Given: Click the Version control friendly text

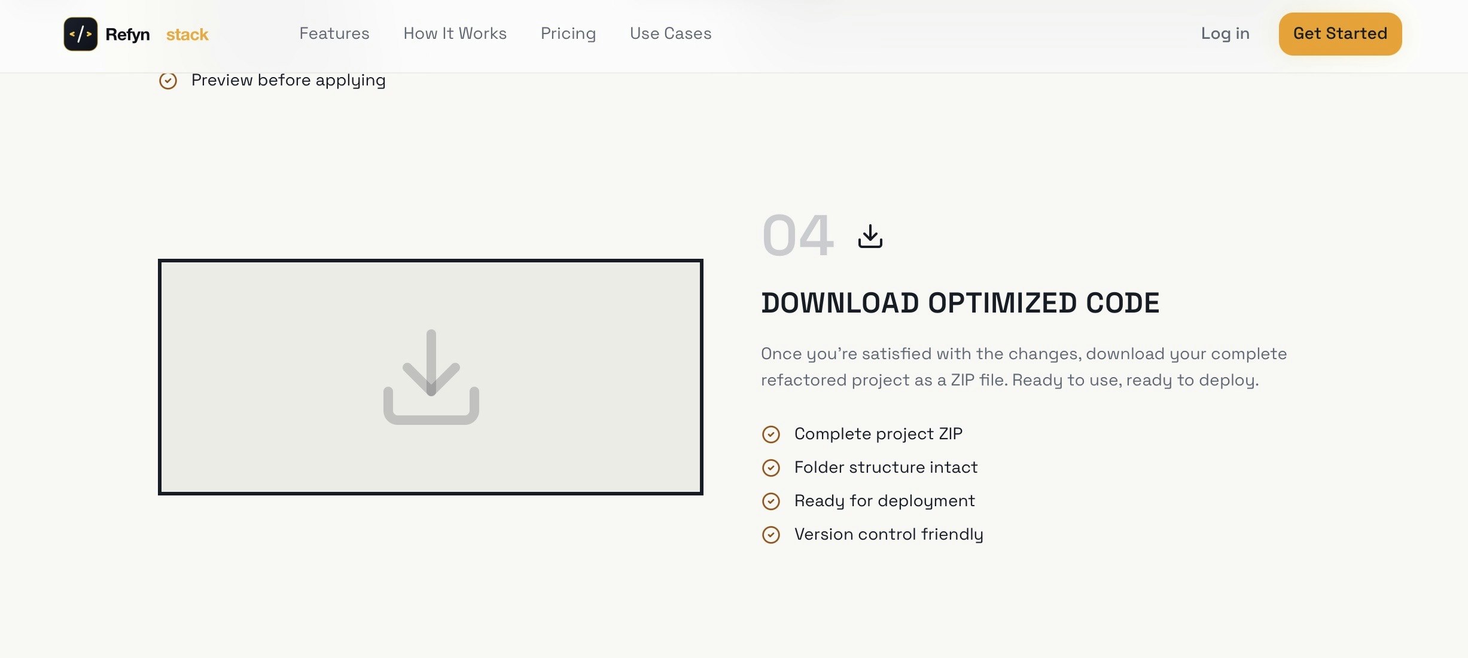Looking at the screenshot, I should [888, 534].
